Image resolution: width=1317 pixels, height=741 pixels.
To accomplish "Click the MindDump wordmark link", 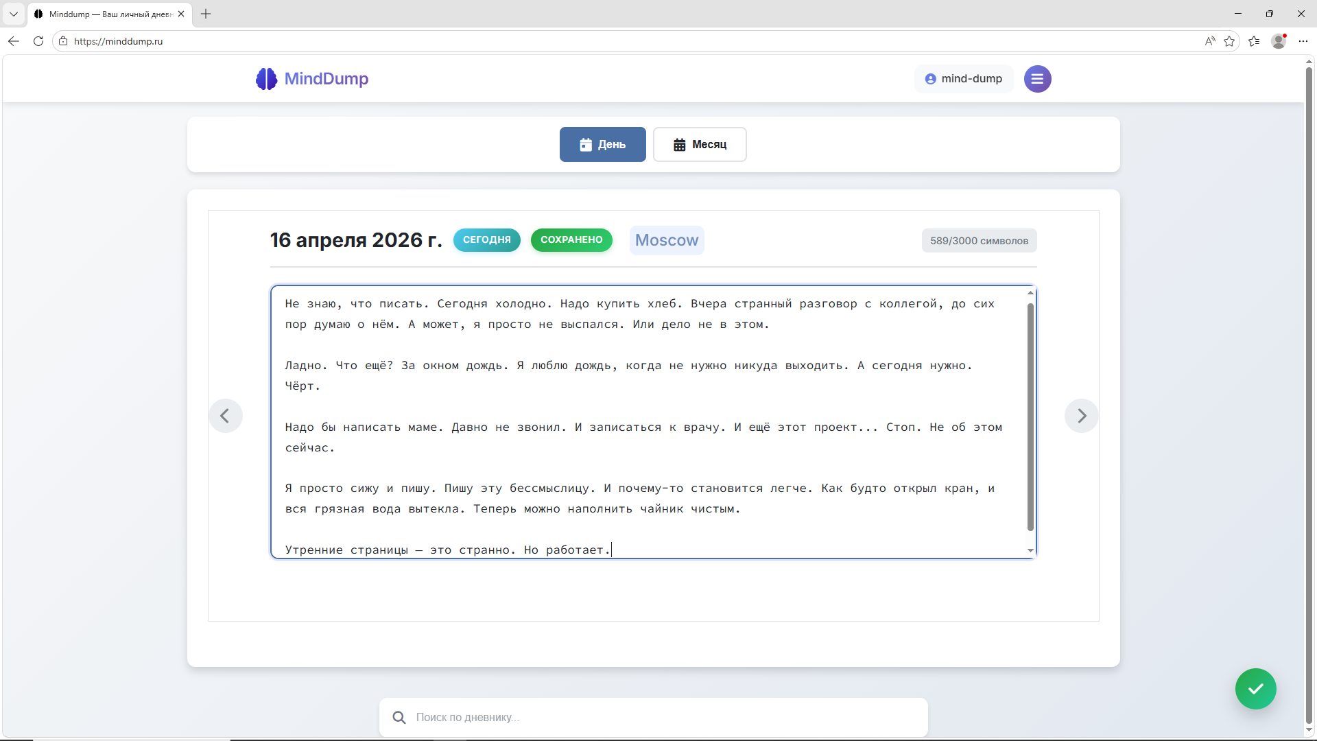I will click(327, 79).
